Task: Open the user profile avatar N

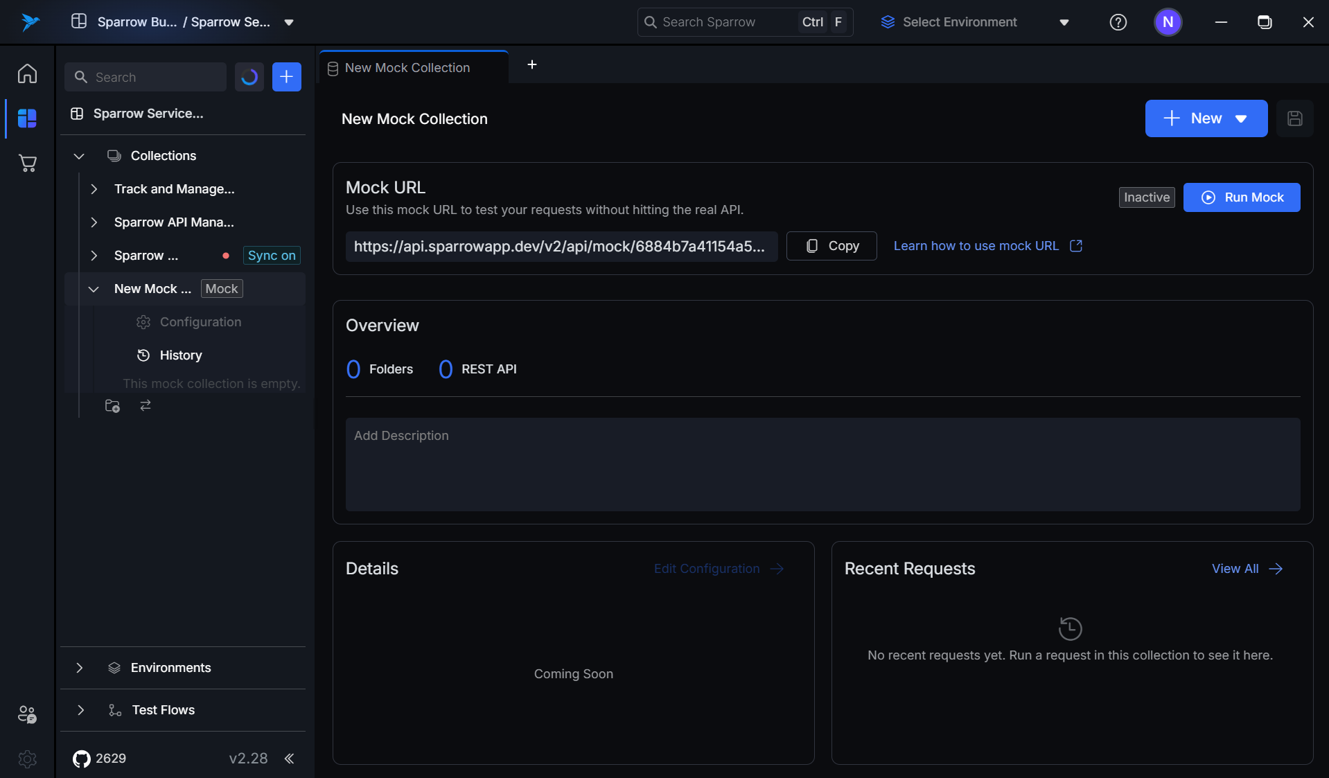Action: (1168, 22)
